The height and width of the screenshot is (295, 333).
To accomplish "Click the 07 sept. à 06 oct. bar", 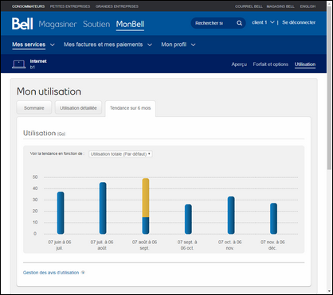I will coord(188,219).
